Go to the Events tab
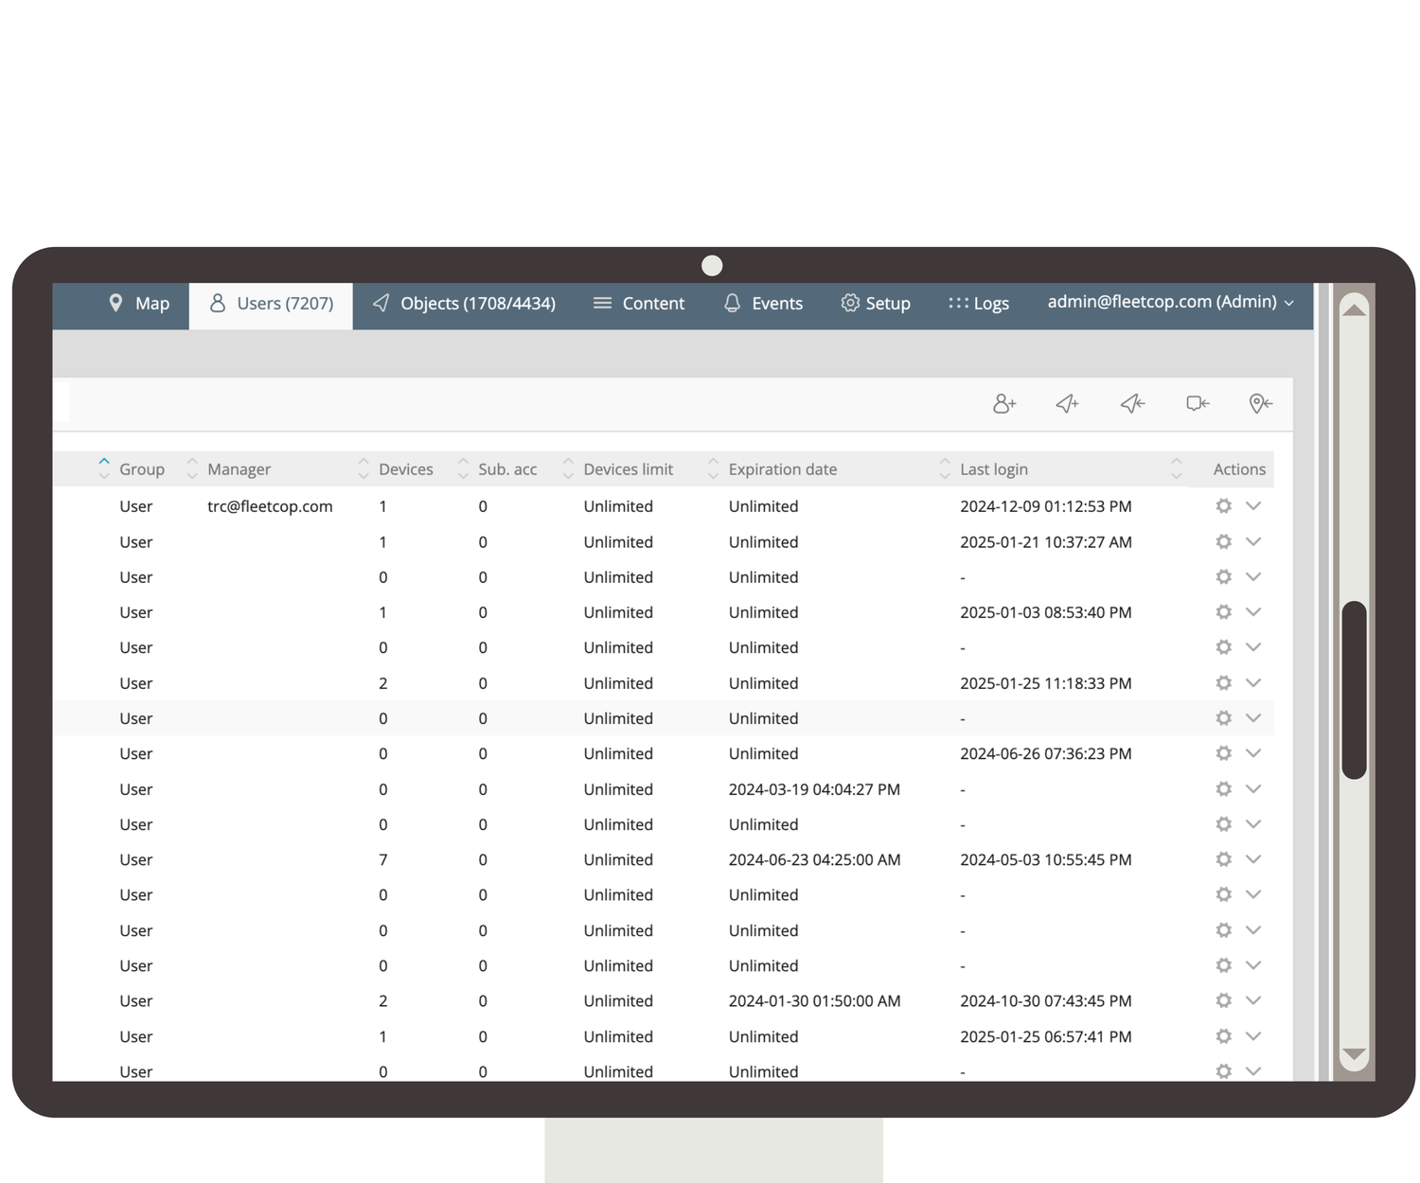1420x1183 pixels. [763, 304]
